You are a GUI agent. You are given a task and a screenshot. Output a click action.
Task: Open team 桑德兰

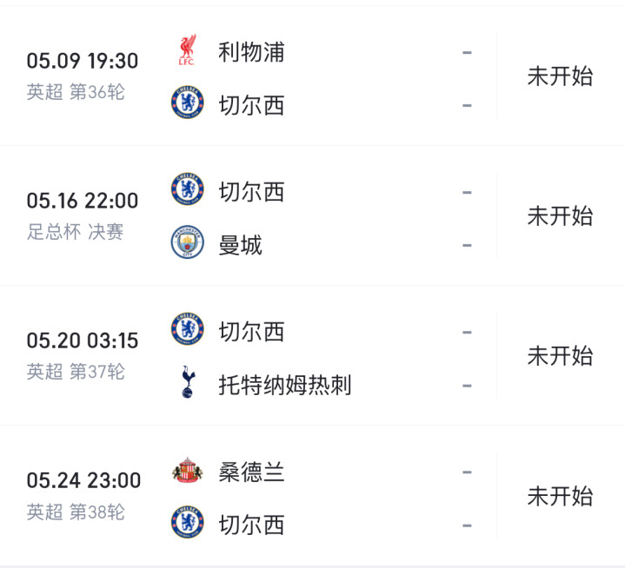pos(251,472)
